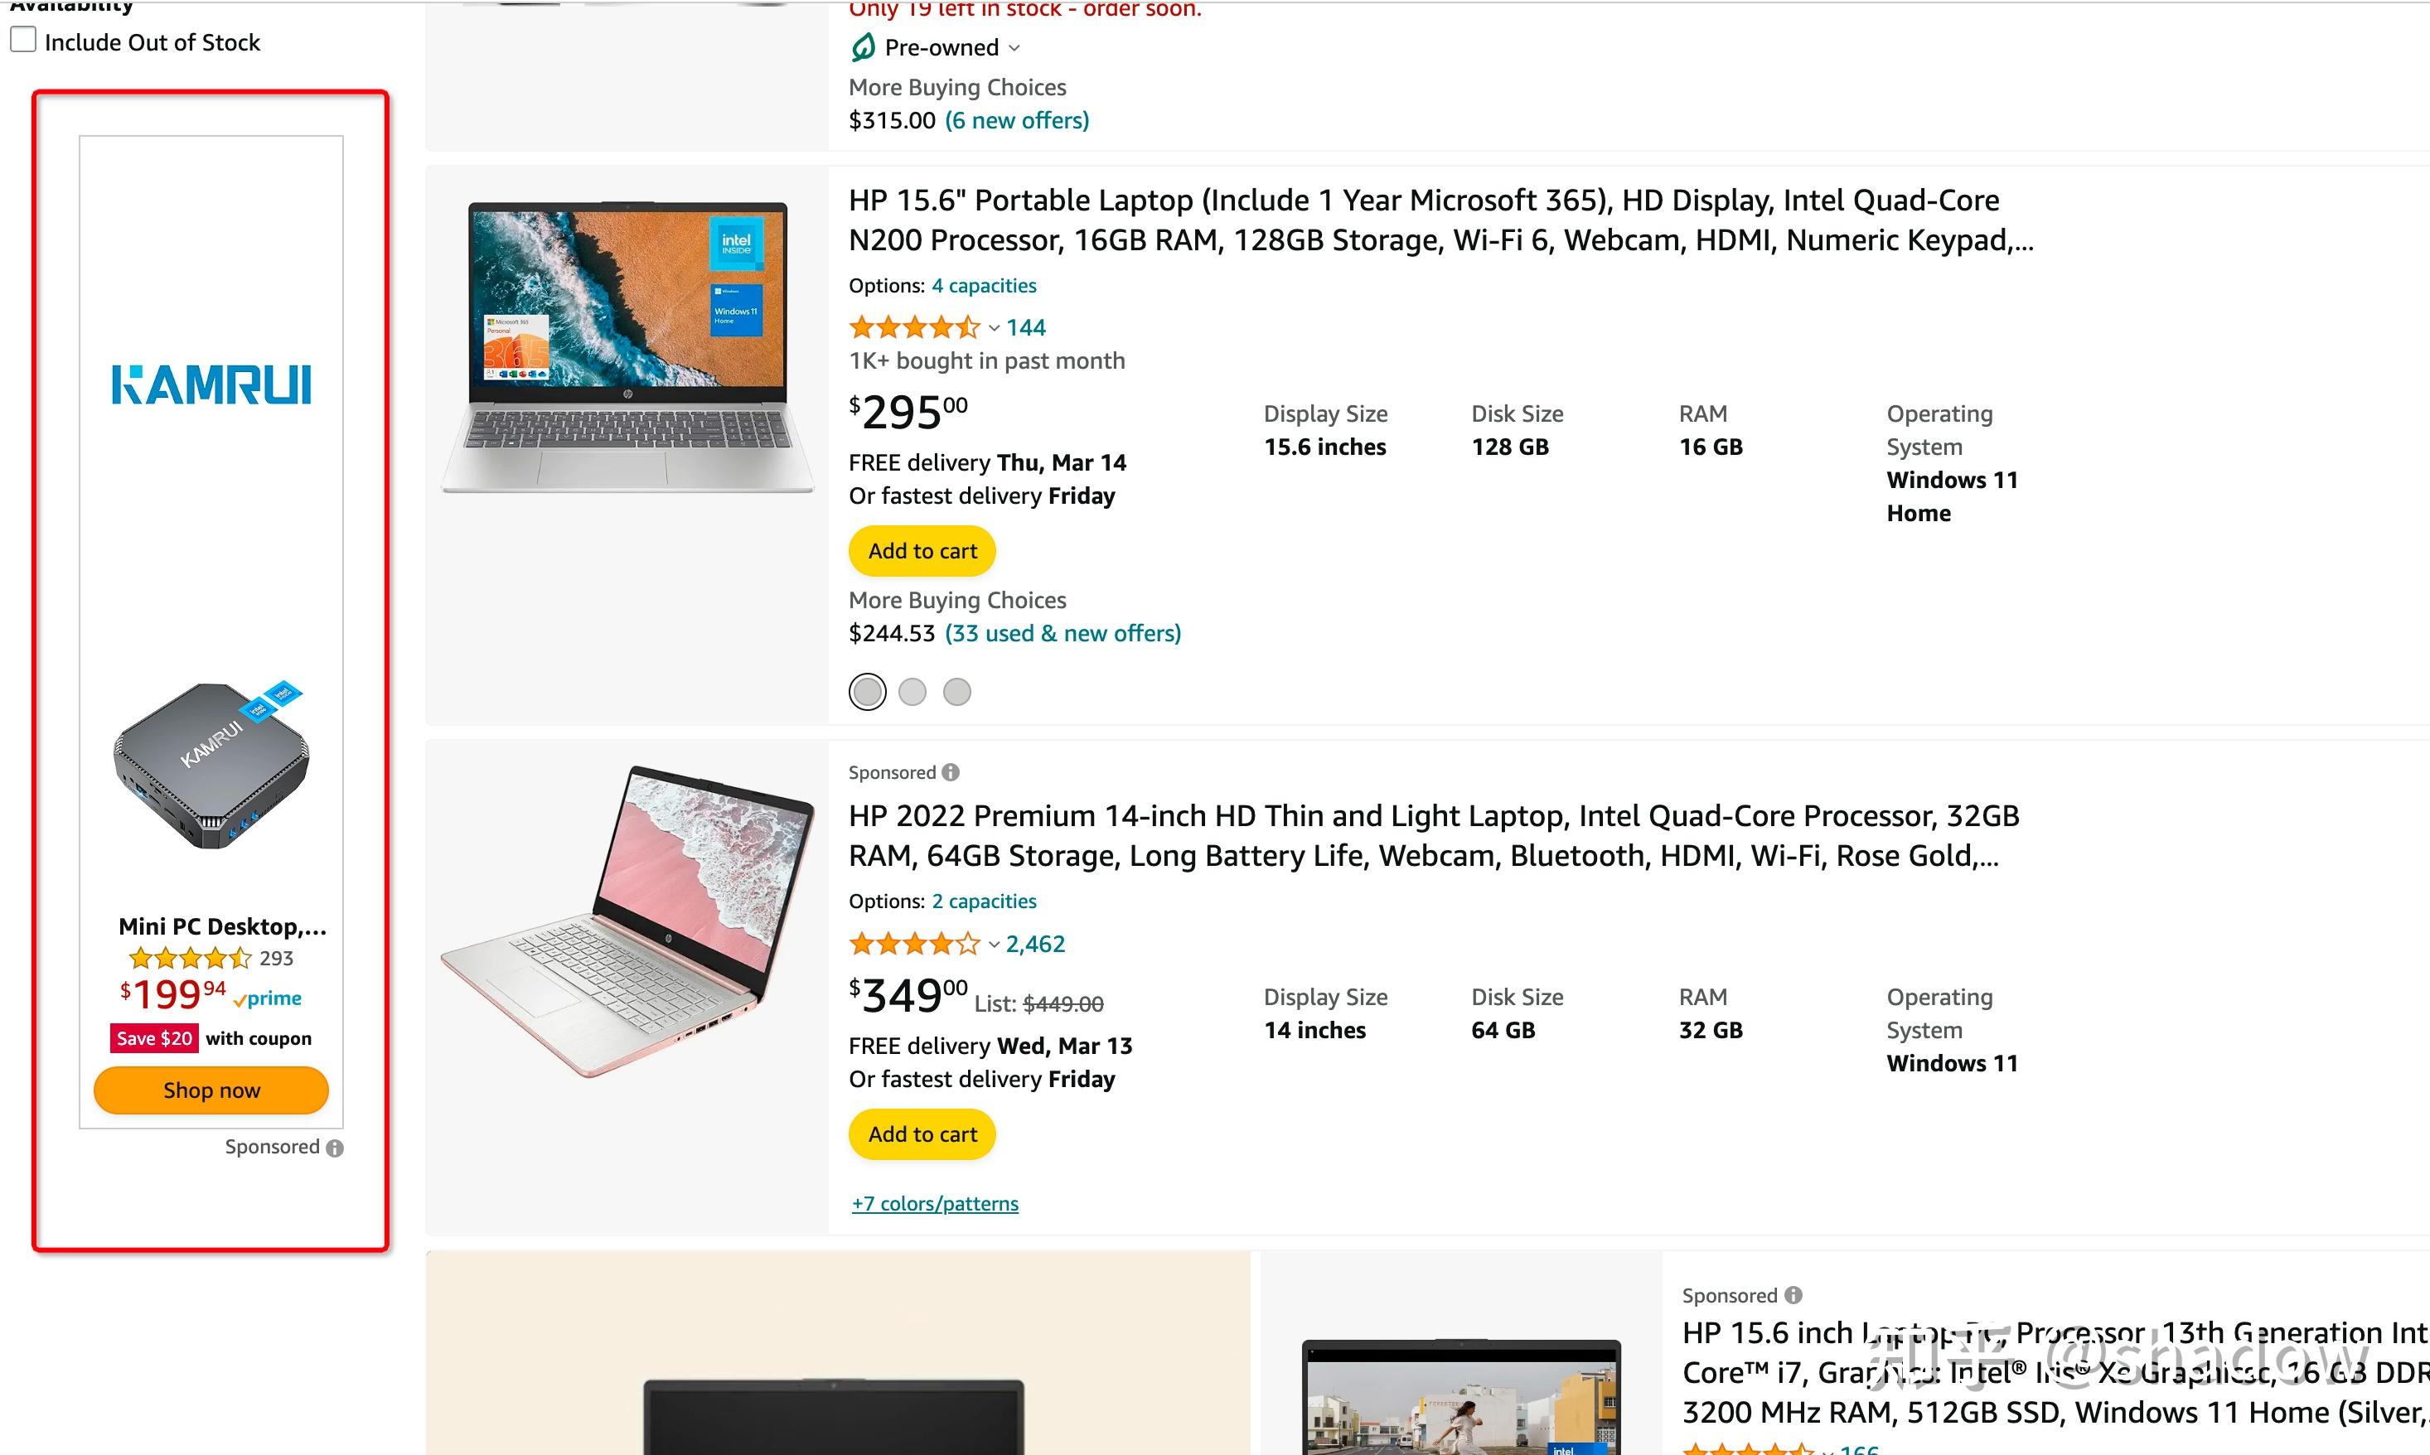Image resolution: width=2430 pixels, height=1455 pixels.
Task: Expand rating chevron beside 2,462 reviews
Action: click(x=994, y=945)
